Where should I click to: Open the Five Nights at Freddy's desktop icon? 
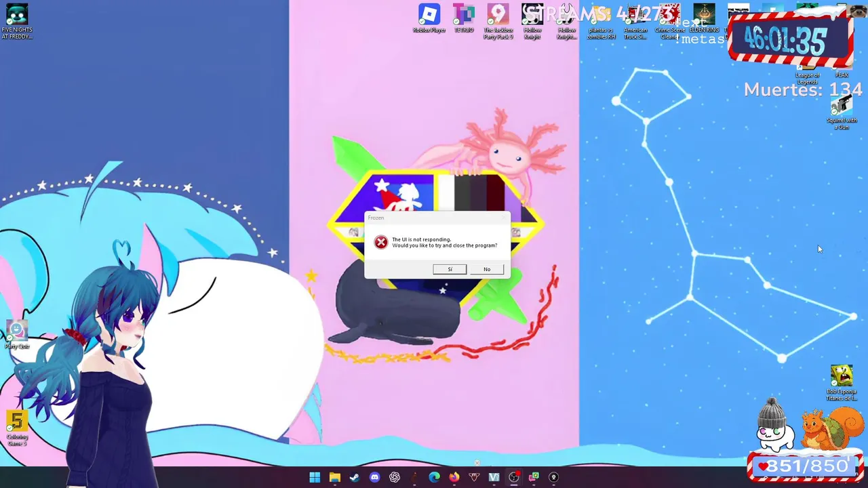tap(17, 21)
